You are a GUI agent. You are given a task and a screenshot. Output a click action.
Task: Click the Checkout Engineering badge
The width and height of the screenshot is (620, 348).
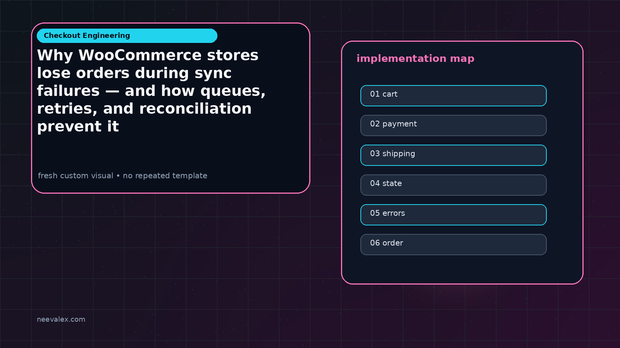(127, 36)
